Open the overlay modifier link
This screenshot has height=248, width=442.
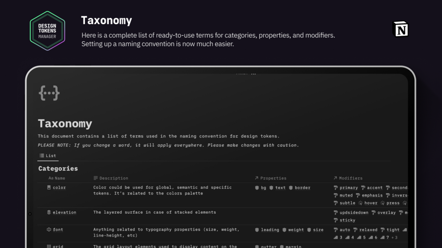[x=387, y=212]
